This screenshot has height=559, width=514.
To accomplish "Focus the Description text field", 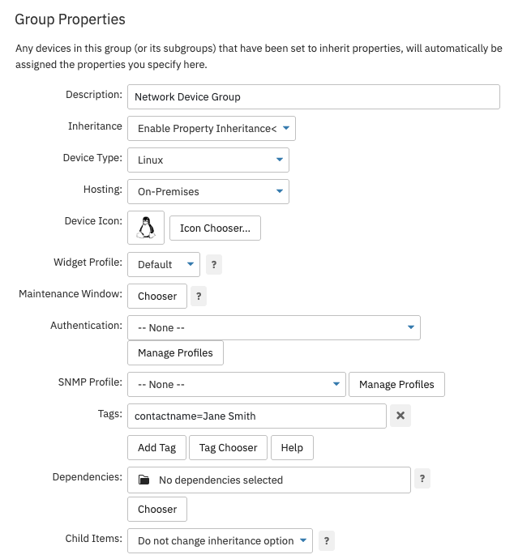I will pos(314,97).
